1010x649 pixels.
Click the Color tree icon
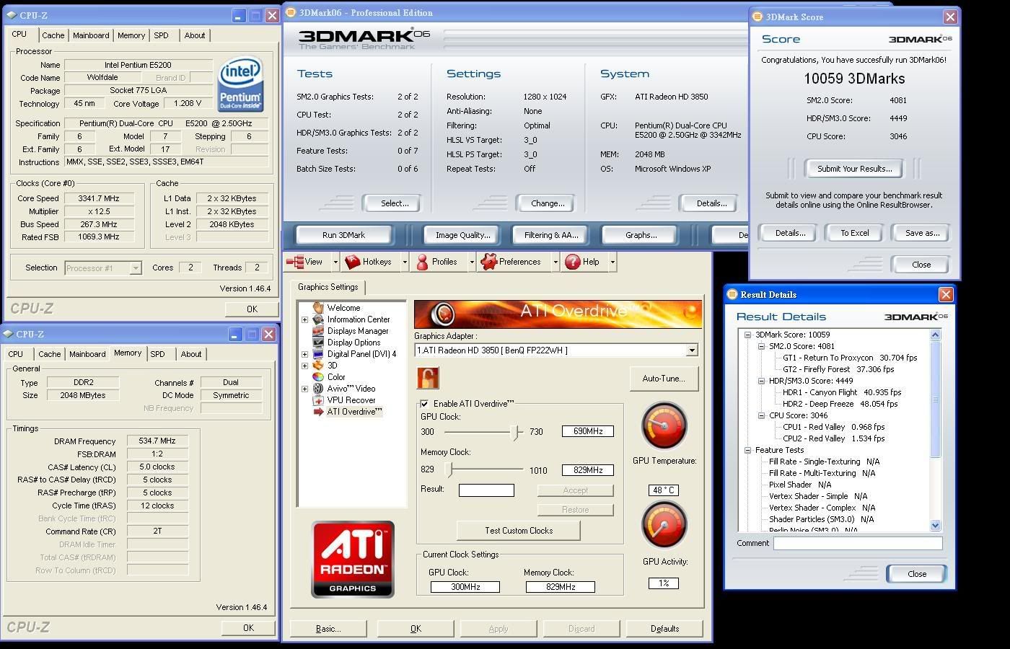(x=317, y=377)
